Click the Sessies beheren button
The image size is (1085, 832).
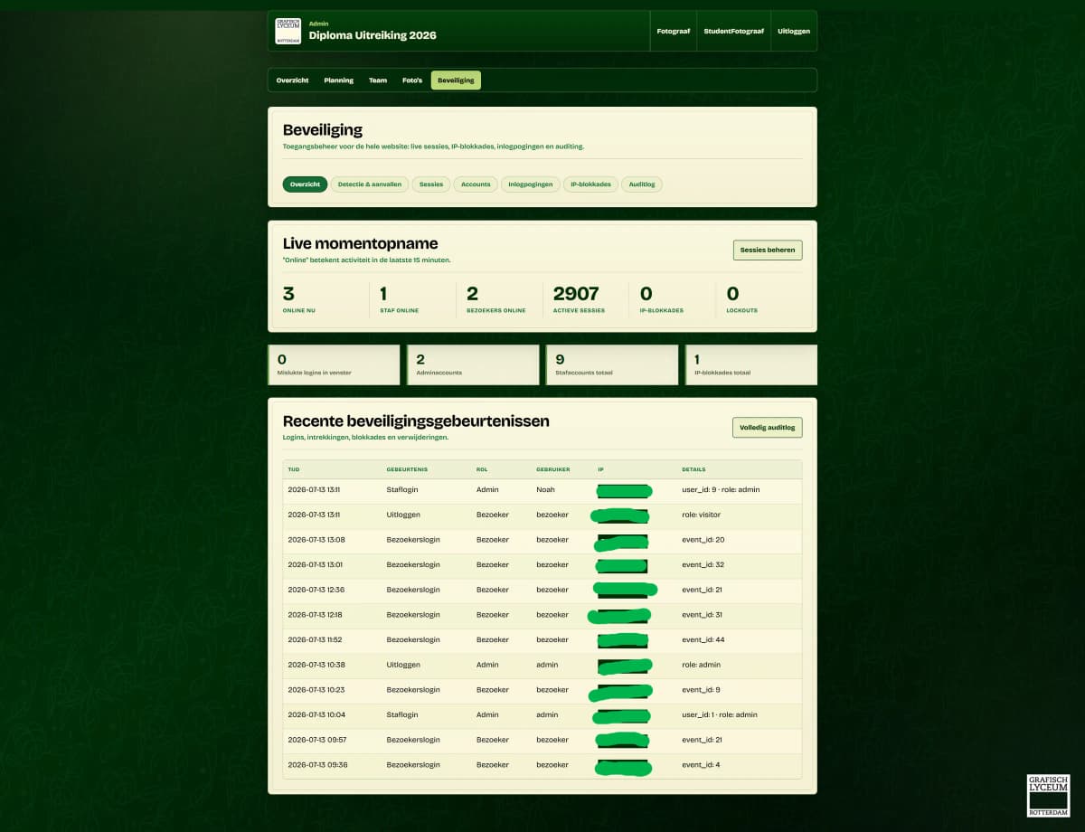[x=768, y=250]
